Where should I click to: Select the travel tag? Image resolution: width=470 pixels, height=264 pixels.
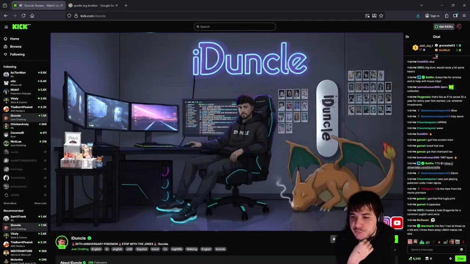pos(155,249)
